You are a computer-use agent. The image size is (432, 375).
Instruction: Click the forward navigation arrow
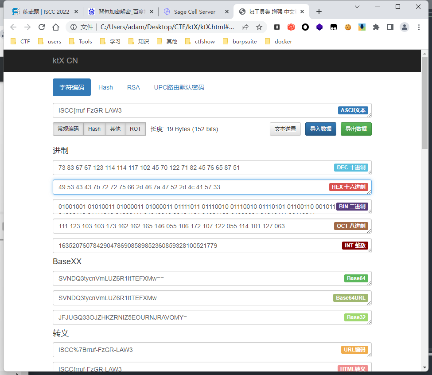click(27, 27)
